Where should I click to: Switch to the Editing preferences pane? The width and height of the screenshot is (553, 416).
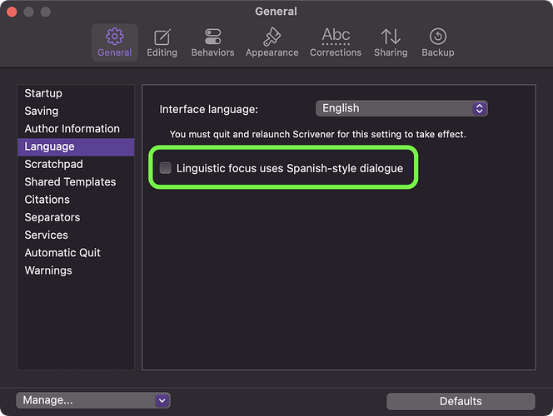click(162, 37)
